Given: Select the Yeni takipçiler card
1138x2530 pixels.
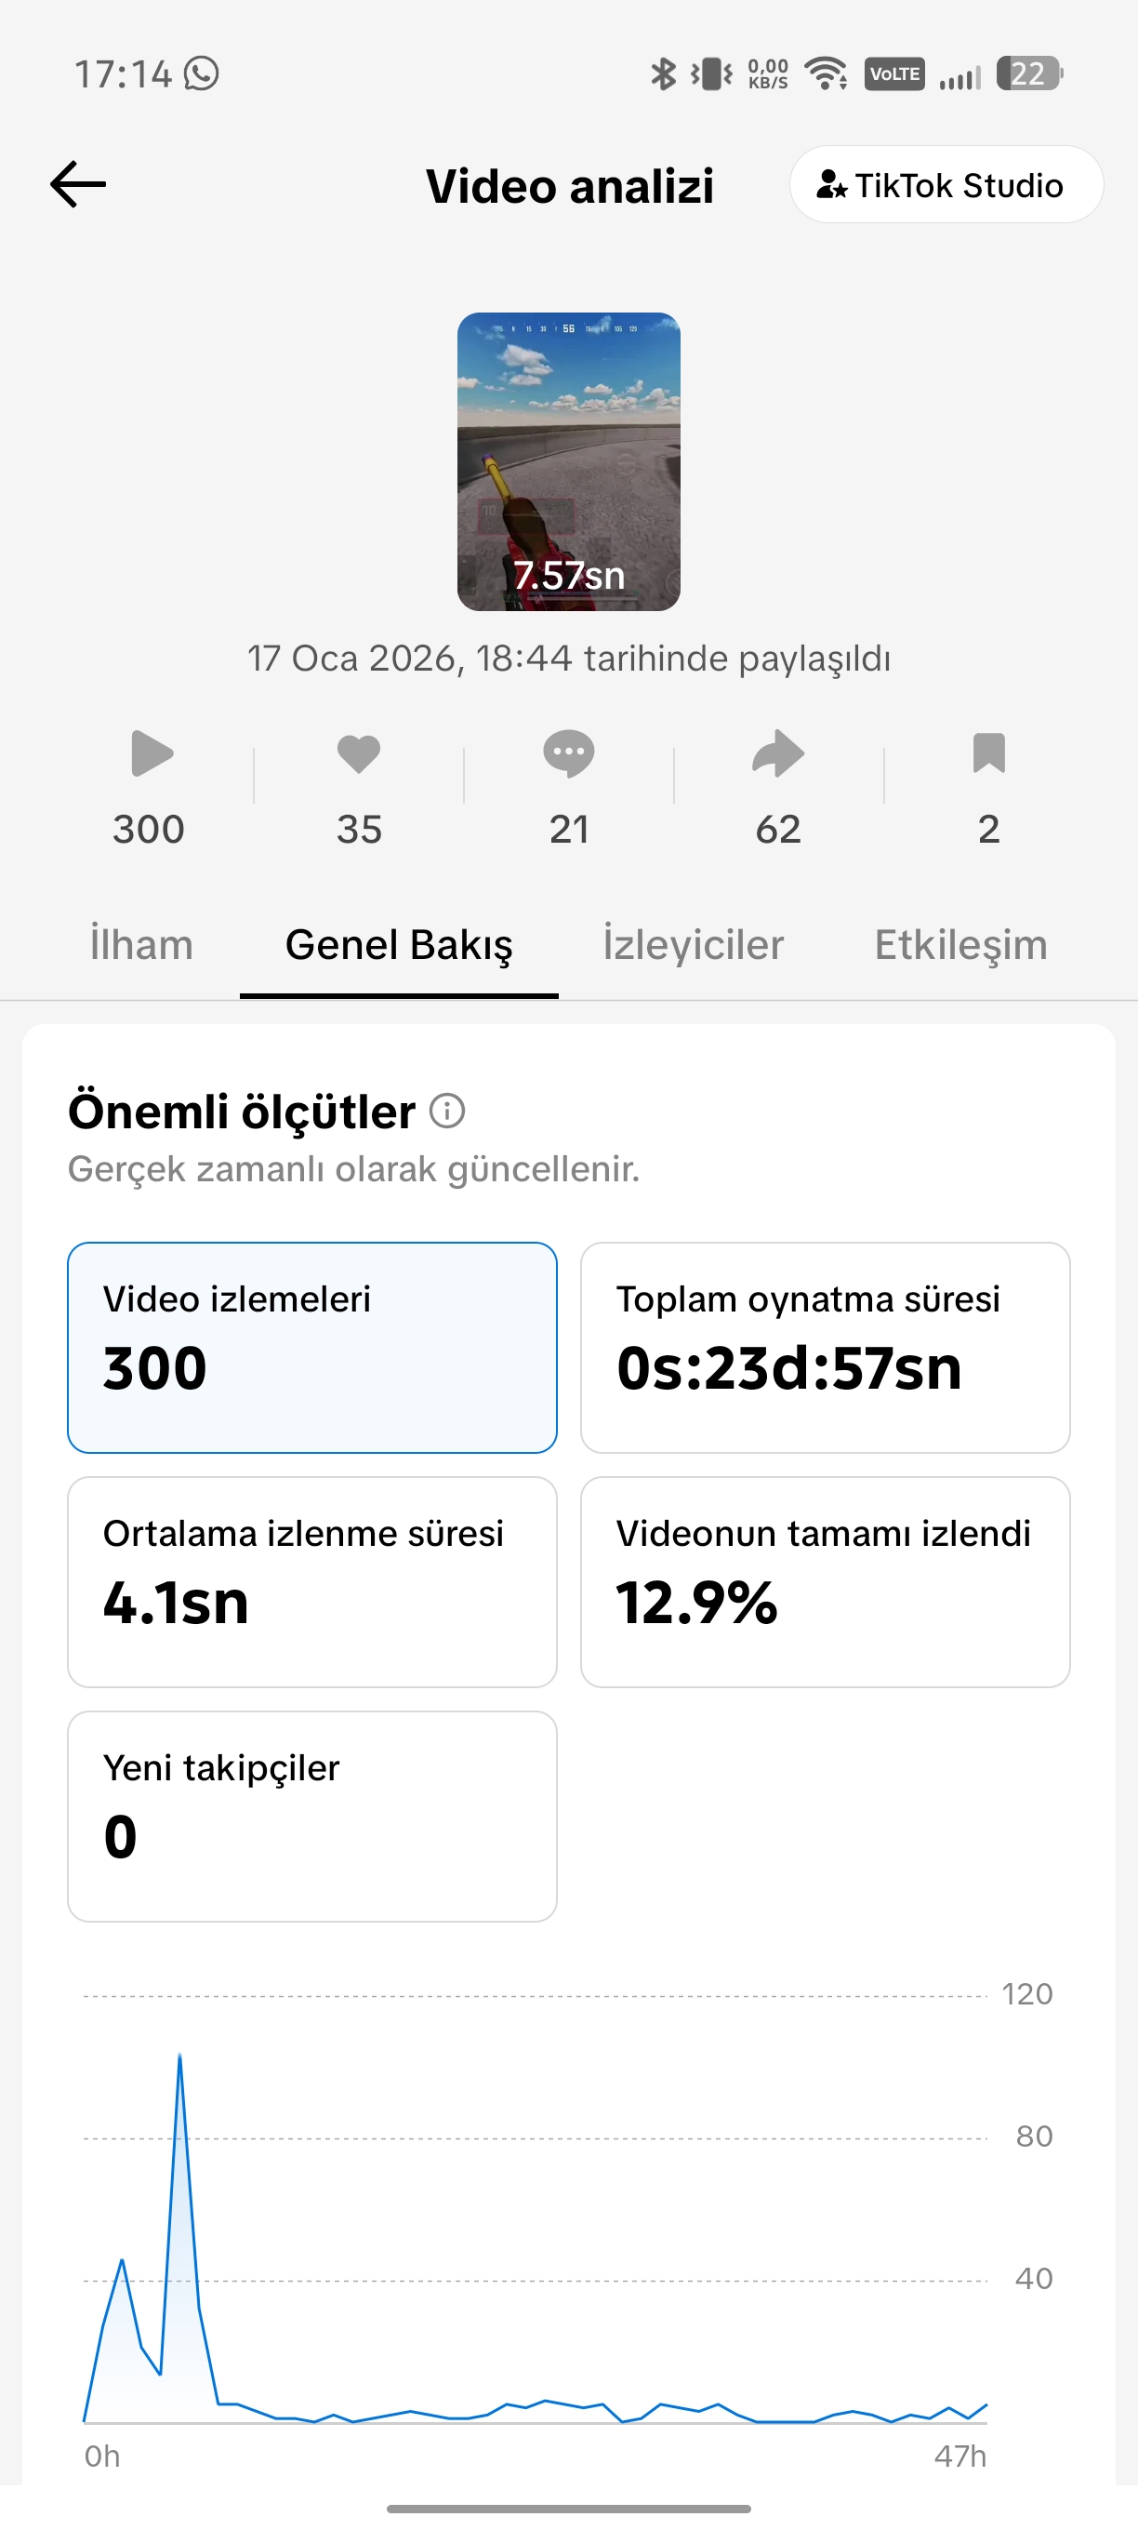Looking at the screenshot, I should (x=312, y=1816).
